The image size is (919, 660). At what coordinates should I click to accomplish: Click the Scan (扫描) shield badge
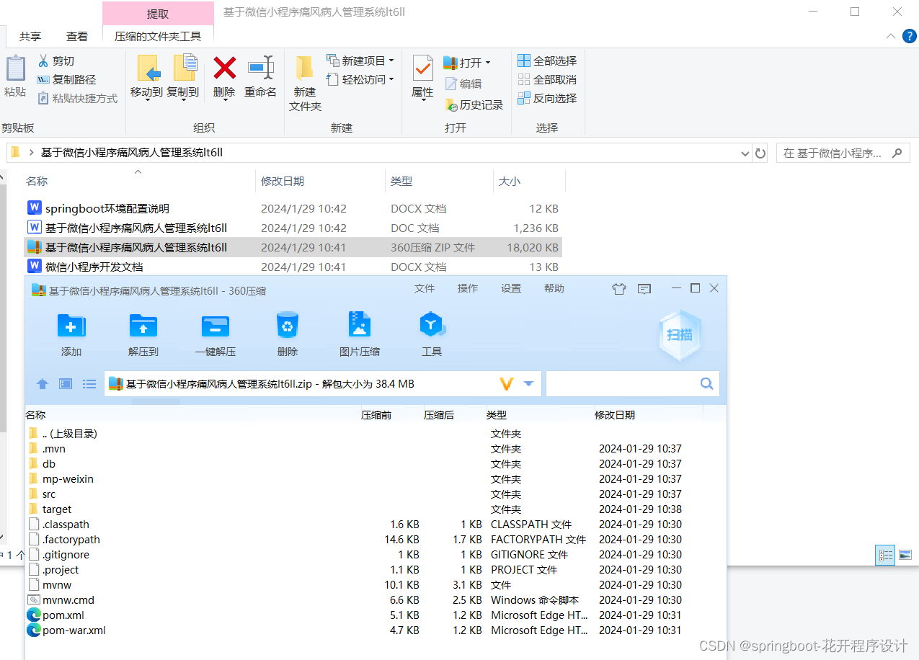click(680, 334)
